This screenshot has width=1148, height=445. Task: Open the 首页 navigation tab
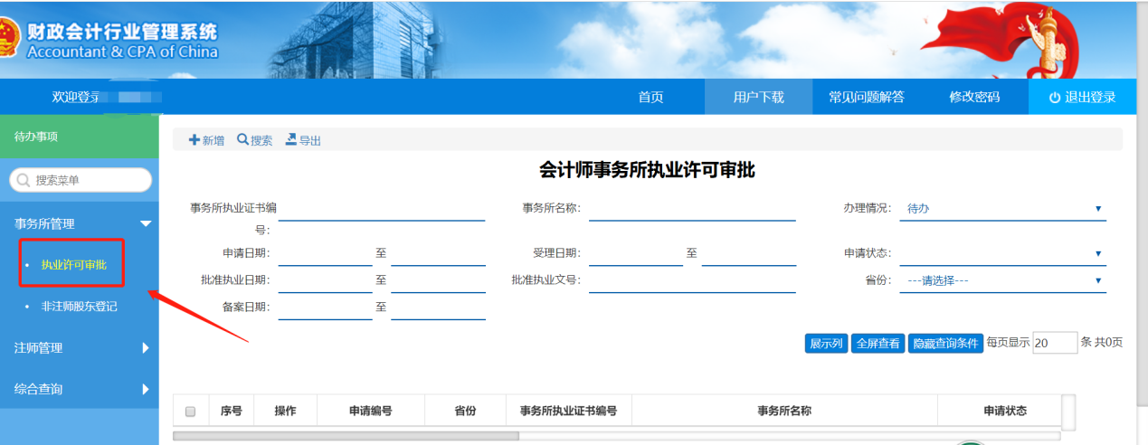tap(650, 98)
